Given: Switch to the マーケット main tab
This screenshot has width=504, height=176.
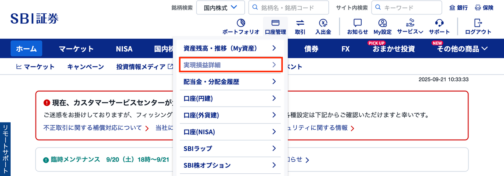Looking at the screenshot, I should (76, 49).
